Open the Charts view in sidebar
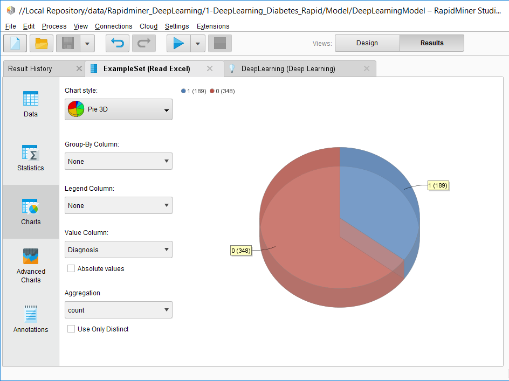 pos(31,212)
